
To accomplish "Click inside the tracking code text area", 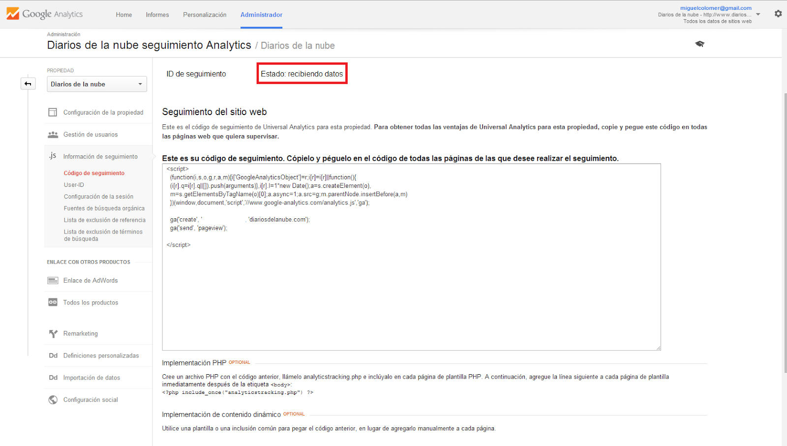I will (411, 257).
